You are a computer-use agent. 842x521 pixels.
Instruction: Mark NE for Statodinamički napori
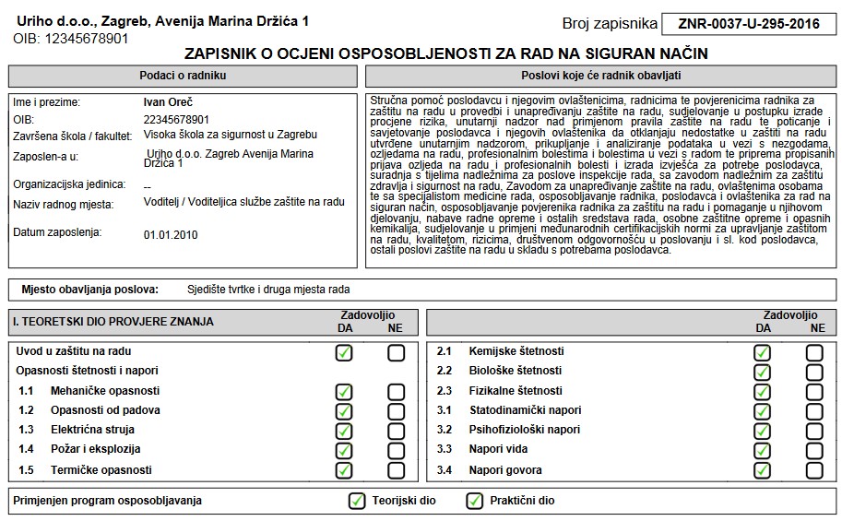(x=814, y=411)
